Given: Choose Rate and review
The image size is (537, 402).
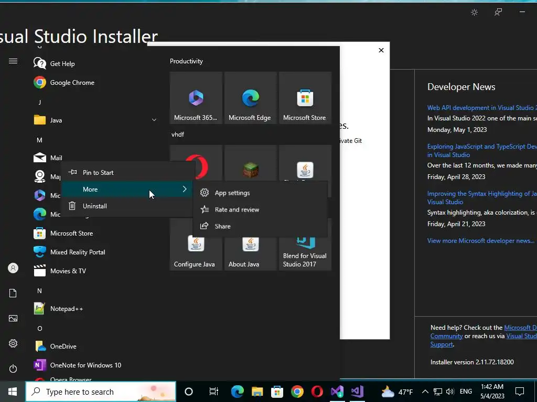Looking at the screenshot, I should coord(260,209).
